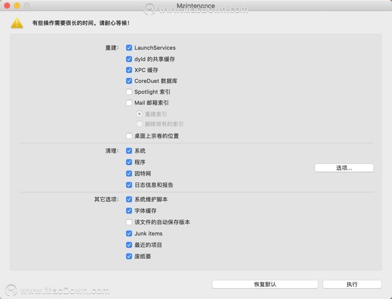392x299 pixels.
Task: Open the 选项... cleaning options button
Action: (x=344, y=168)
